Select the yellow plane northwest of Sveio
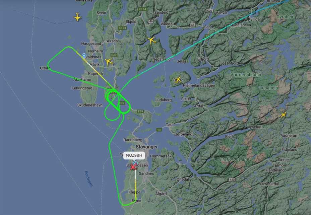The width and height of the screenshot is (311, 215). [x=77, y=17]
